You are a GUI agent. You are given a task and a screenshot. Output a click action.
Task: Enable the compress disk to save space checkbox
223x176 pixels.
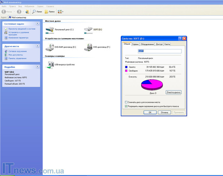(x=126, y=102)
